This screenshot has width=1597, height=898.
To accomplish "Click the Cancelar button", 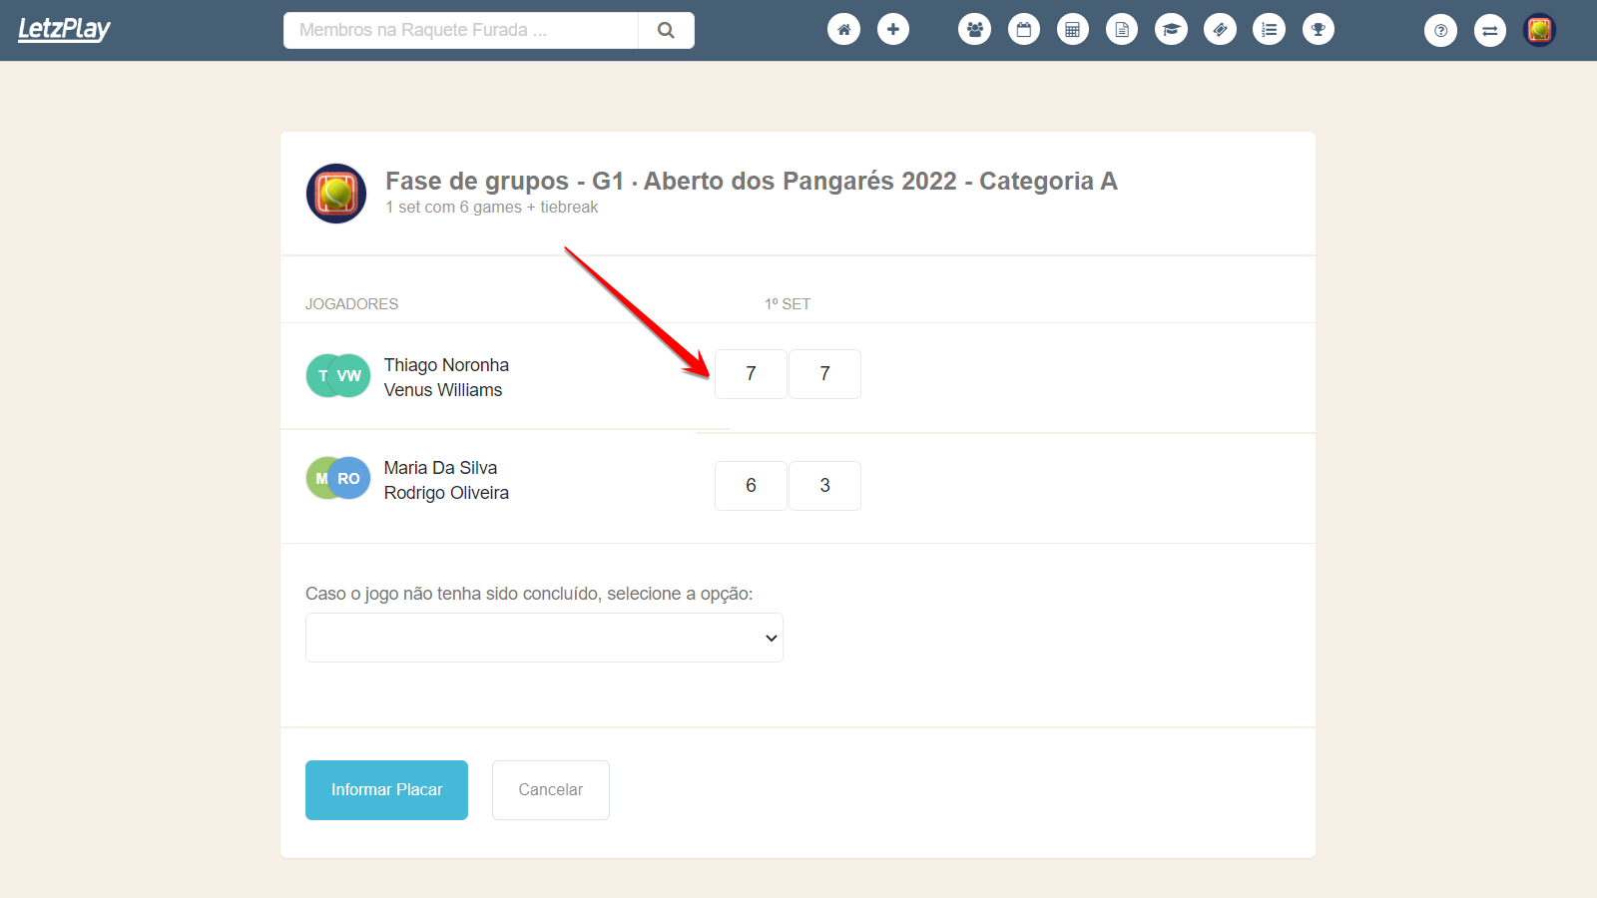I will coord(550,789).
